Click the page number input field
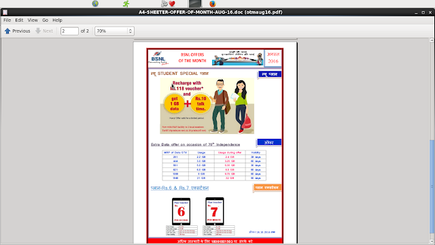435x245 pixels. coord(69,31)
